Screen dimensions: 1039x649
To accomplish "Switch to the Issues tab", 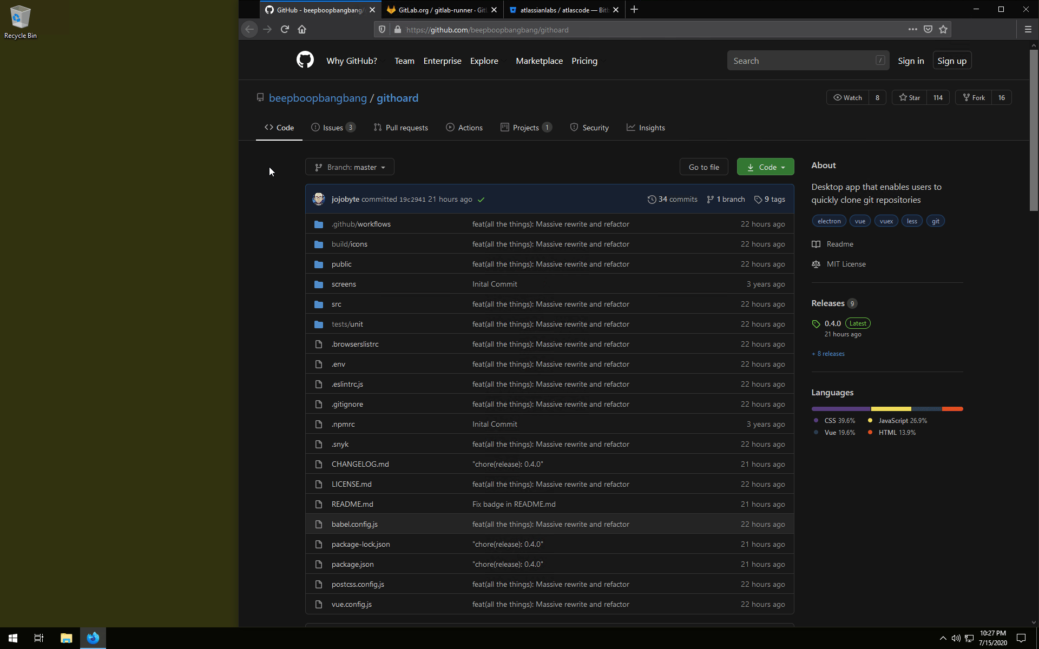I will point(332,128).
